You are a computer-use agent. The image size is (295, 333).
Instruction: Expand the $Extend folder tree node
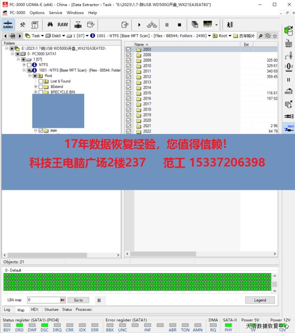click(36, 87)
